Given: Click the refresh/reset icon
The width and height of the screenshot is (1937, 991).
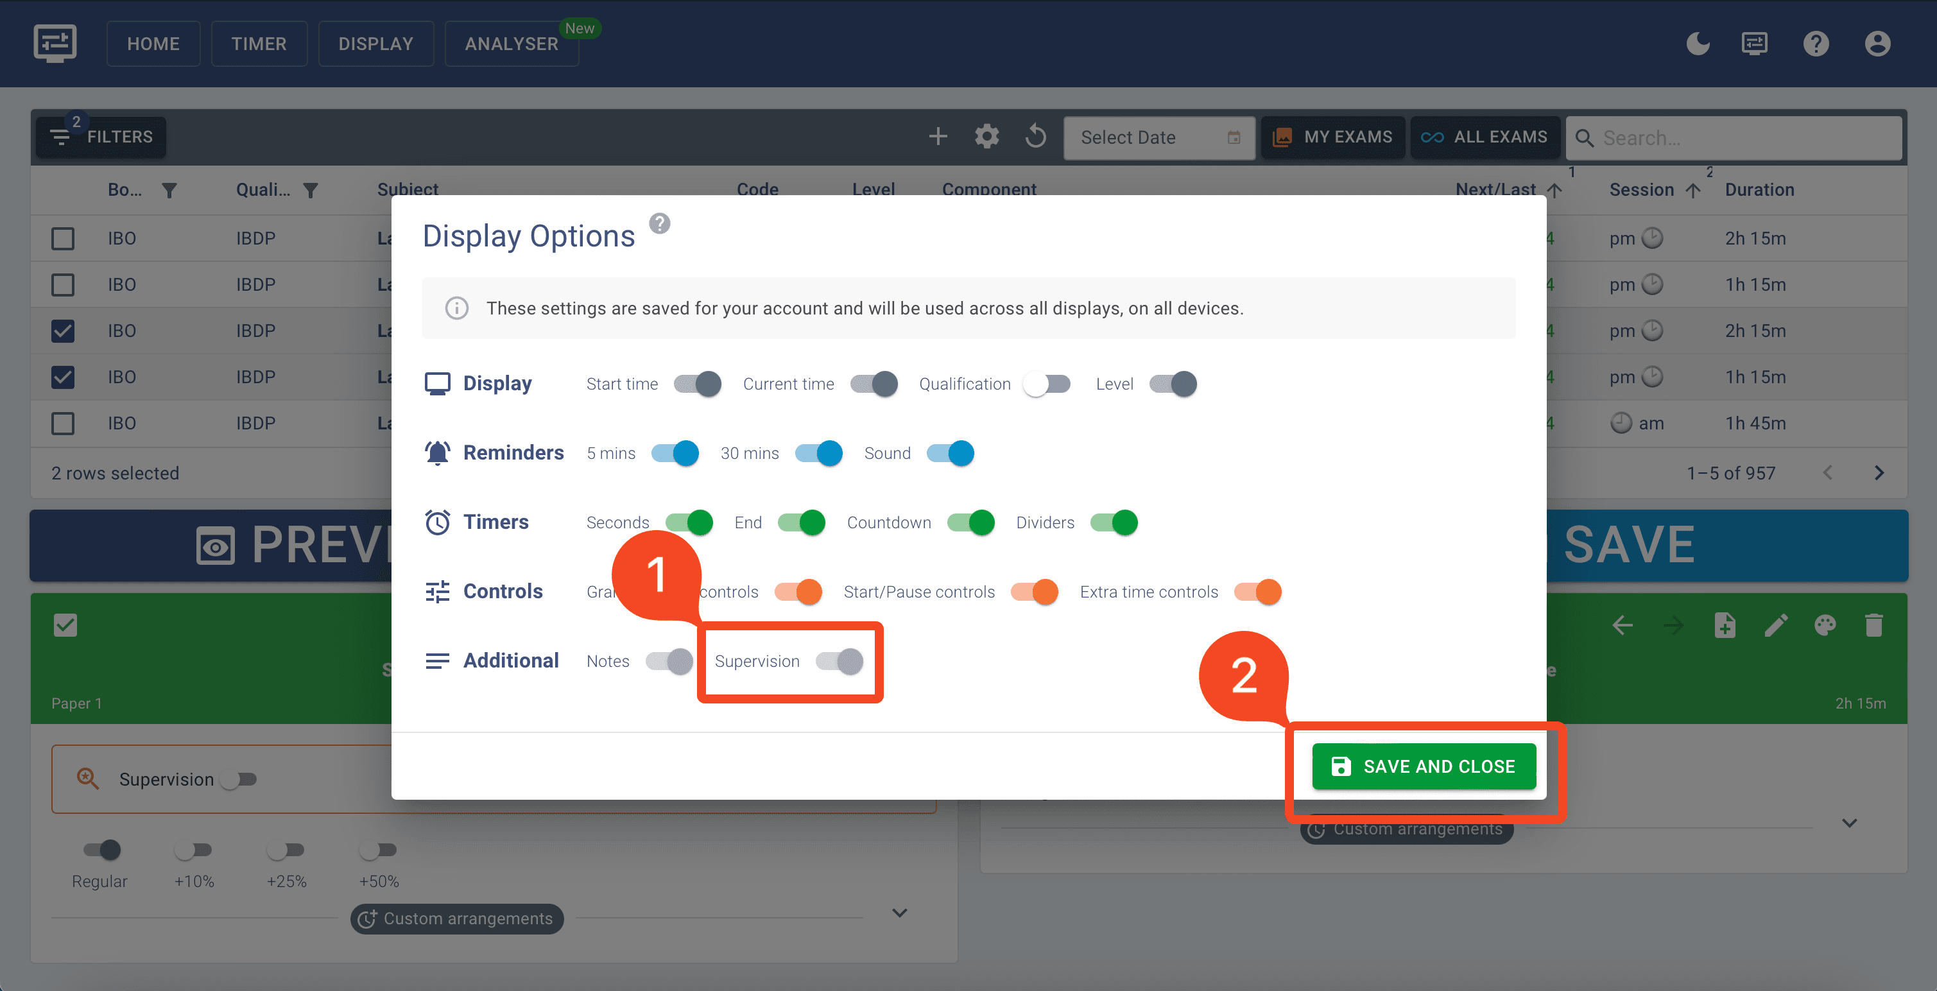Looking at the screenshot, I should (x=1037, y=137).
